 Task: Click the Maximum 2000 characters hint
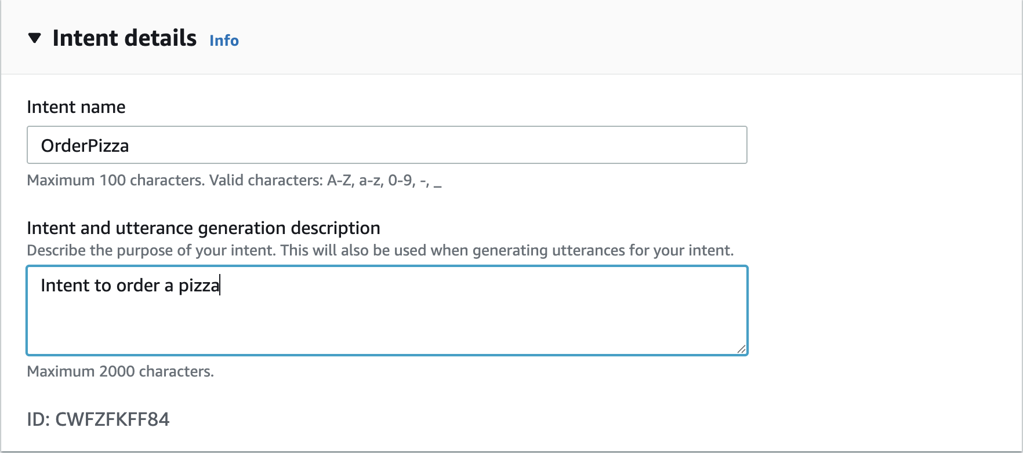(120, 371)
